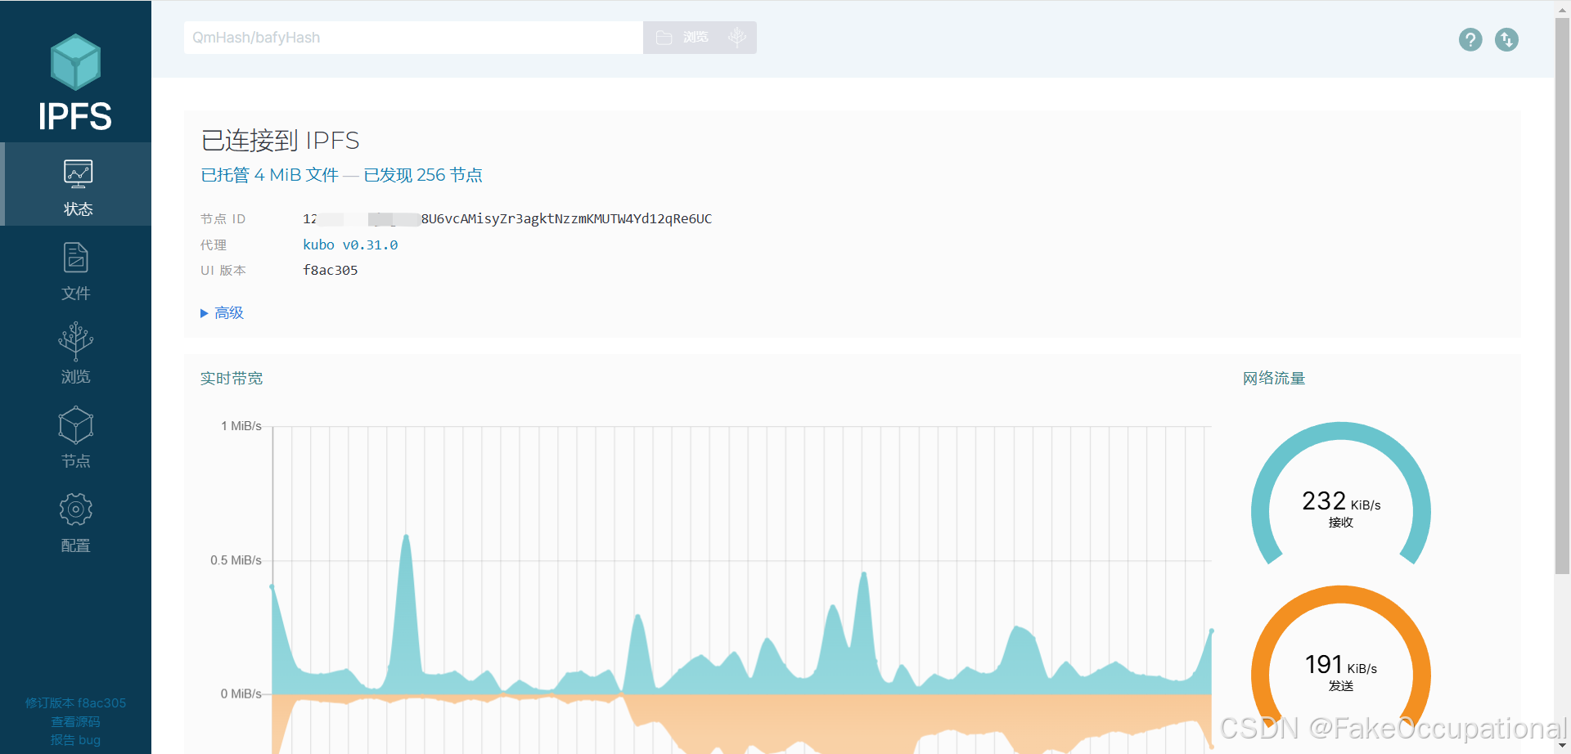Viewport: 1571px width, 754px height.
Task: Click the 浏览 browse button label
Action: coord(695,38)
